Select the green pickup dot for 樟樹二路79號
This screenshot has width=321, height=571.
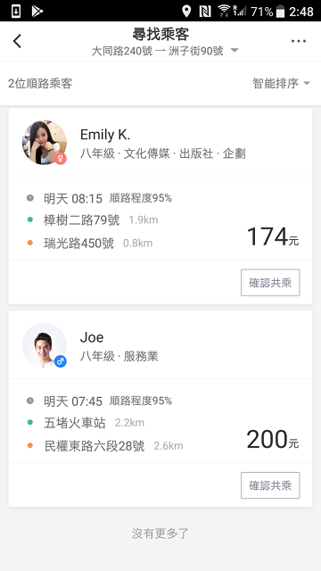30,220
